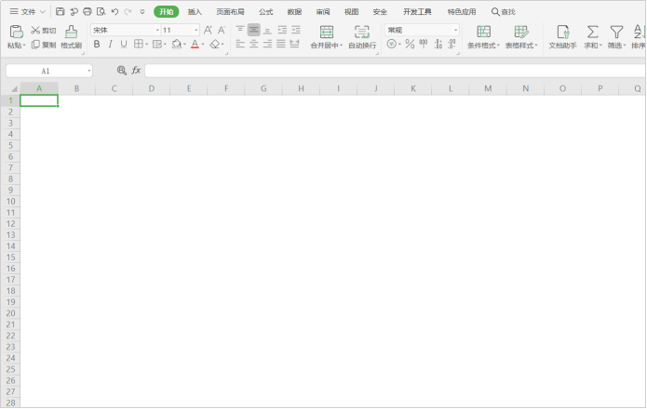Click the Paste (粘贴) clipboard icon

(x=16, y=32)
